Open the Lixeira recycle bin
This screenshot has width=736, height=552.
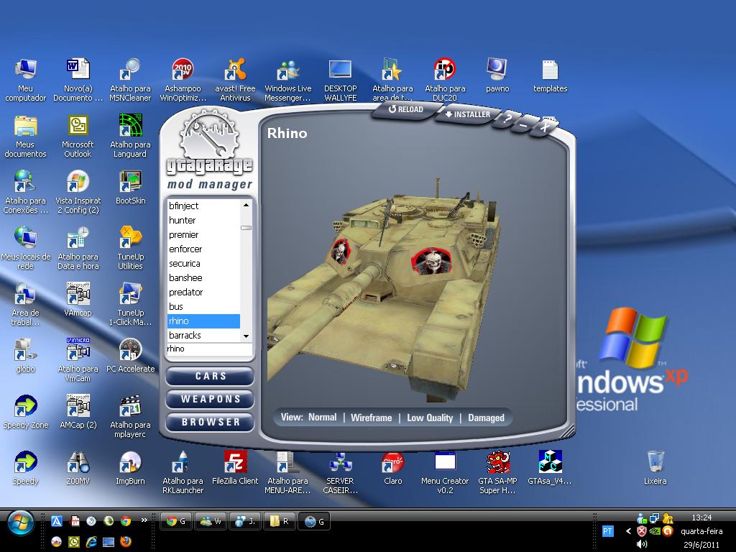655,468
